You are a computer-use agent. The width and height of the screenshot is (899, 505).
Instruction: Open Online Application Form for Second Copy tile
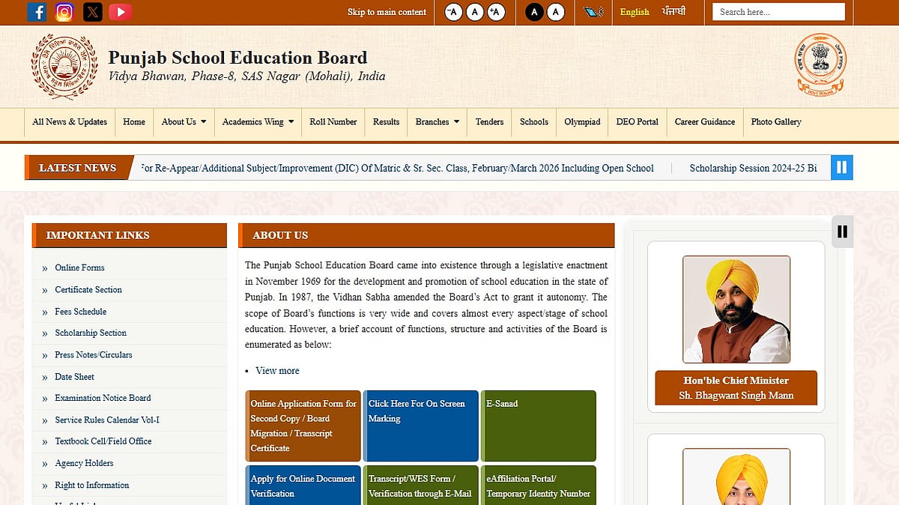[303, 426]
